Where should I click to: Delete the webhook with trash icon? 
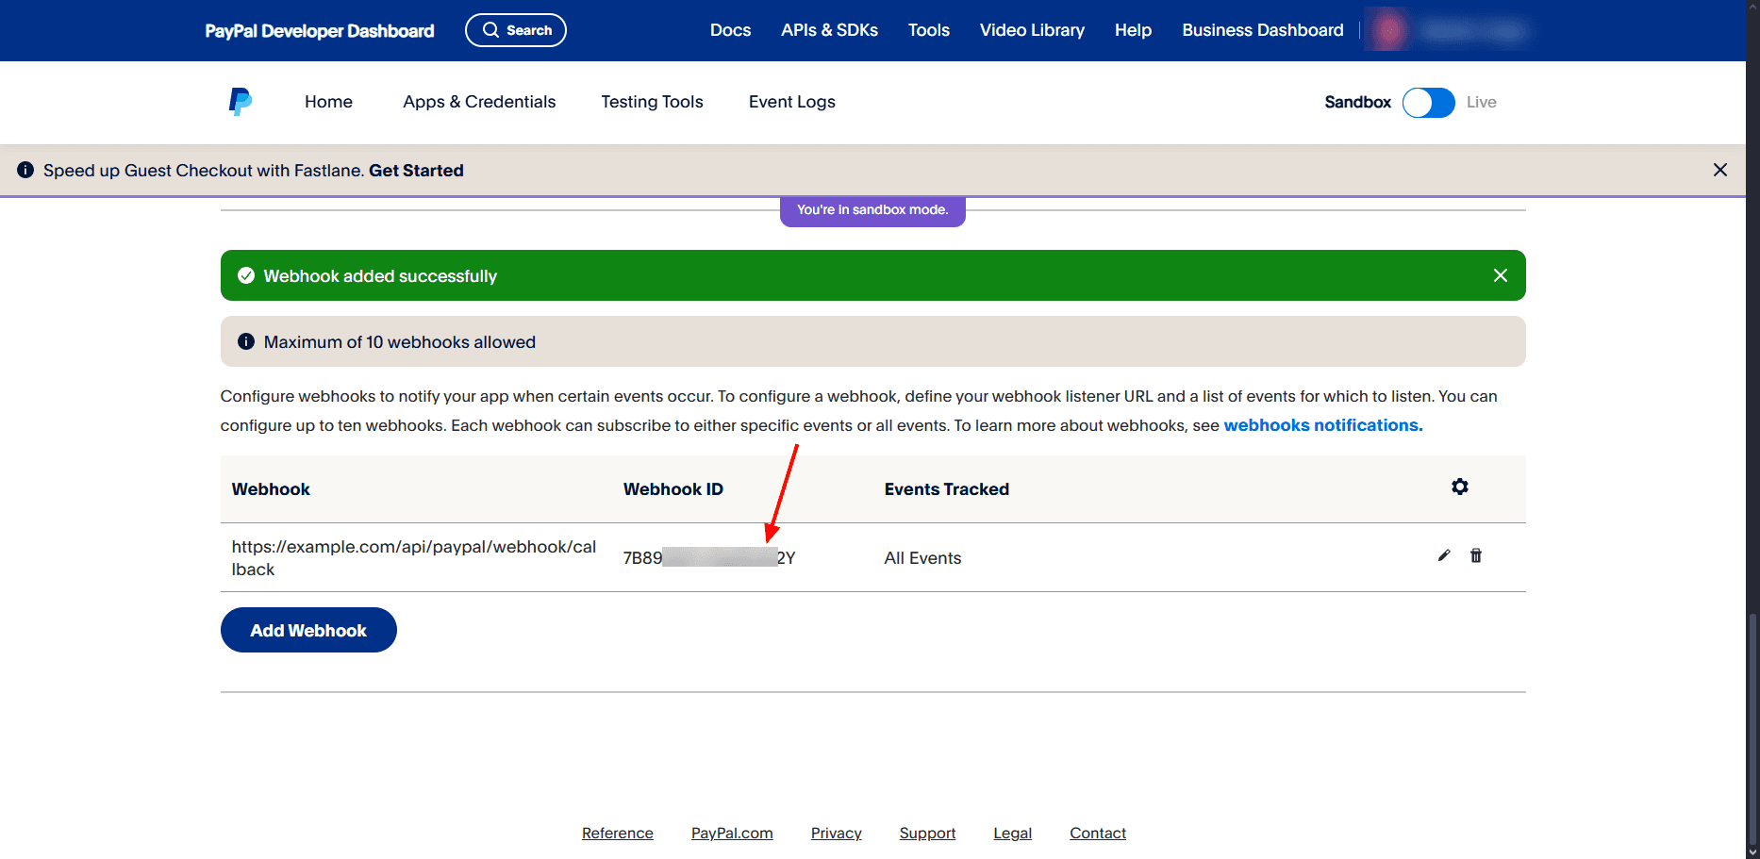[1476, 555]
